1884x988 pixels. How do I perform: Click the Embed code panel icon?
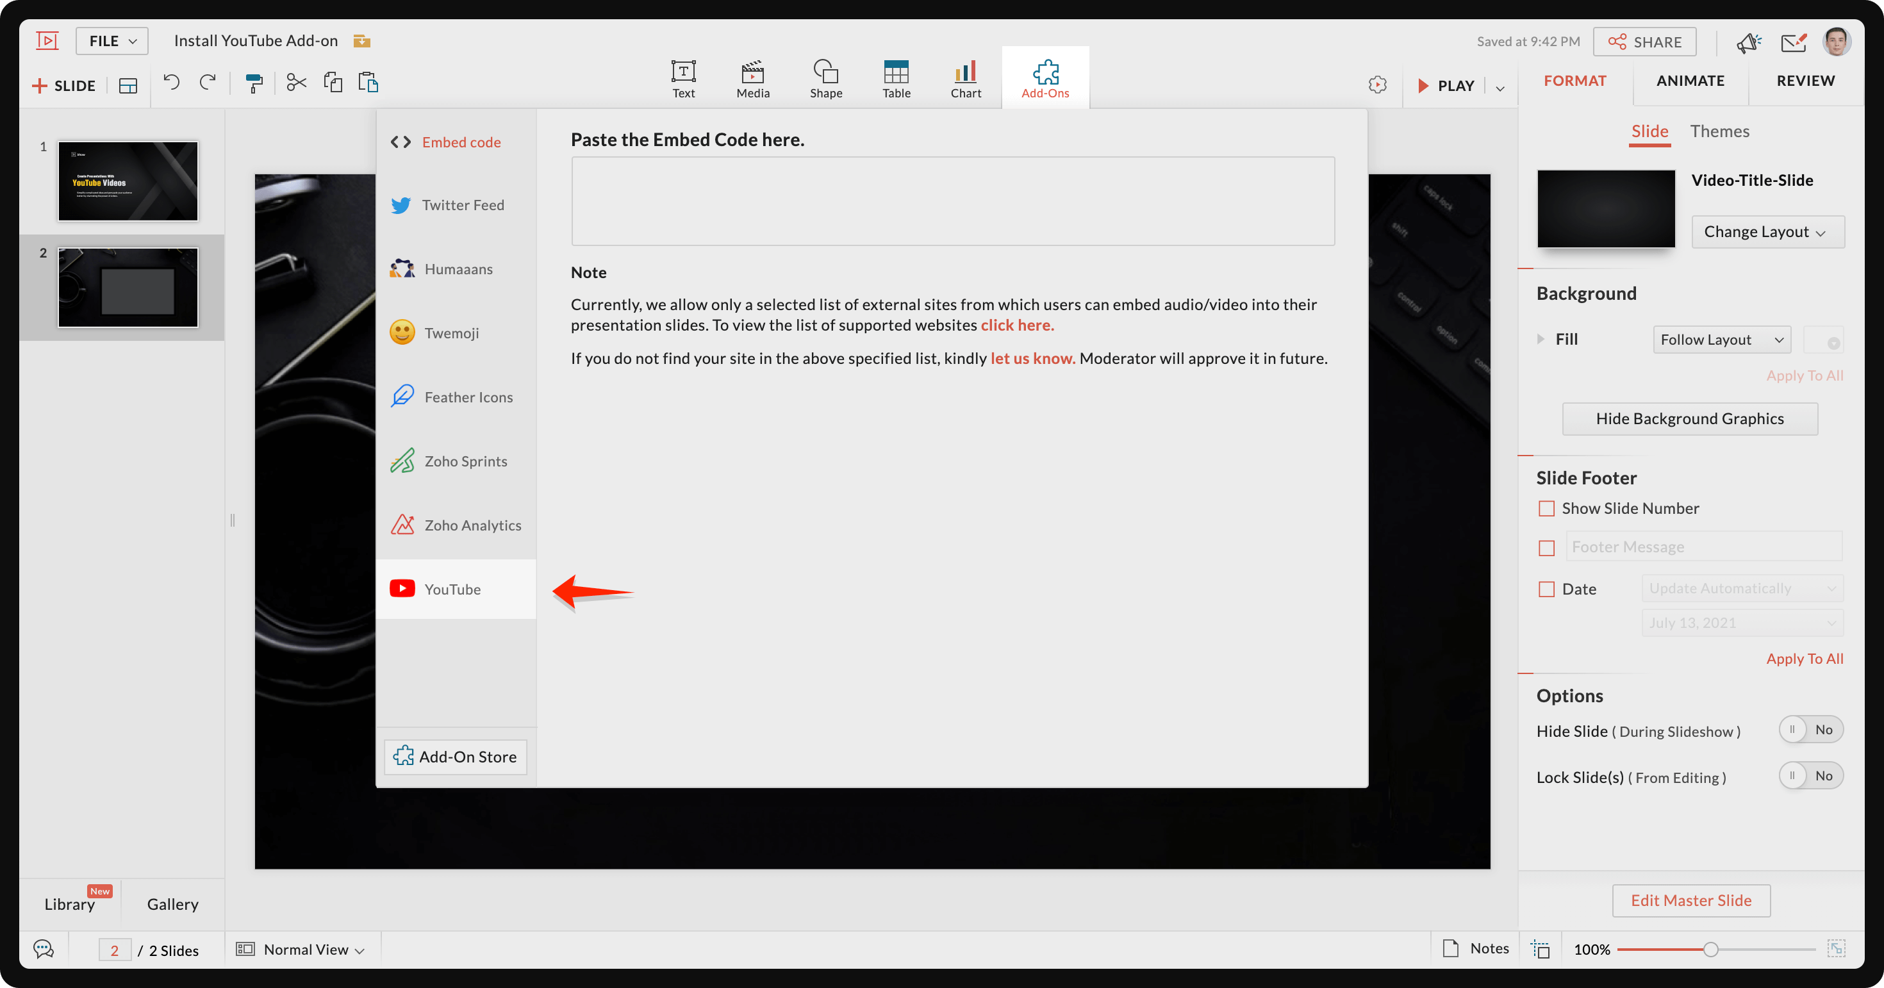(401, 141)
